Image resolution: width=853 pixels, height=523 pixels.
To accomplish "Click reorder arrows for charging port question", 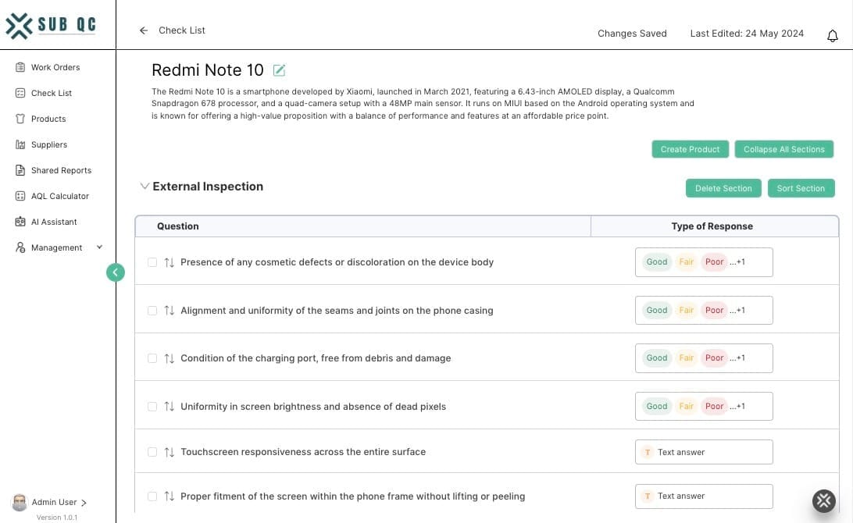I will click(170, 358).
